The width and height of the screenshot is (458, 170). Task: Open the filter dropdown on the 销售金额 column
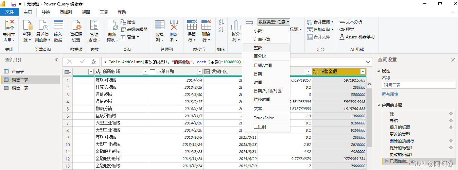(363, 72)
